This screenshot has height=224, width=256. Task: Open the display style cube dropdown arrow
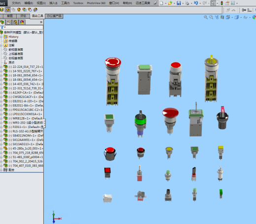click(x=241, y=17)
